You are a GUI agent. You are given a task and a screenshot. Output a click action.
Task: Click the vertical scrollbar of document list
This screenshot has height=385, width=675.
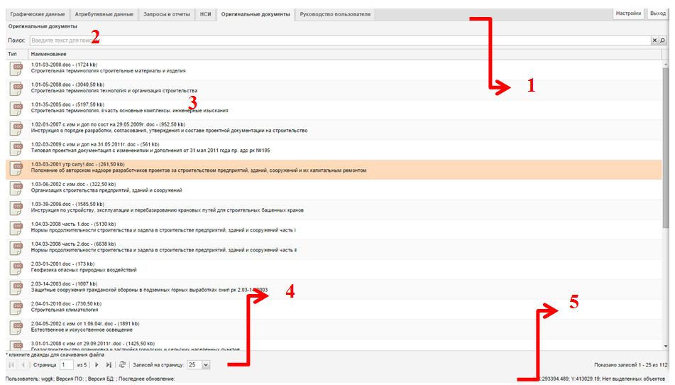[x=665, y=142]
